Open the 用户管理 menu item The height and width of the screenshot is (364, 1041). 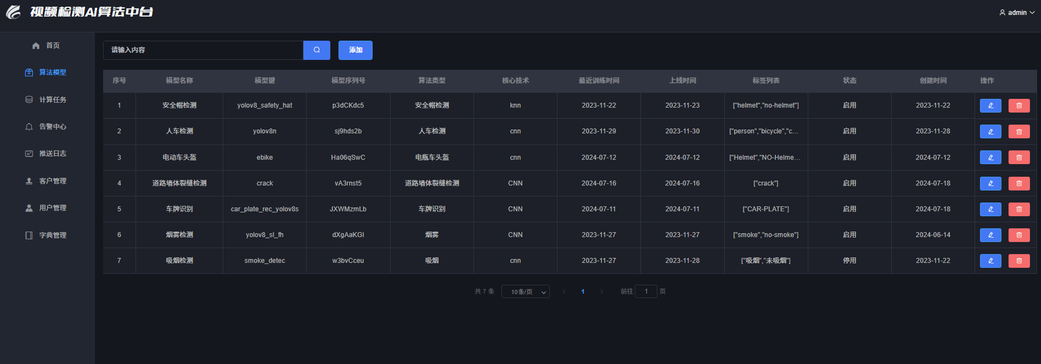pos(47,208)
